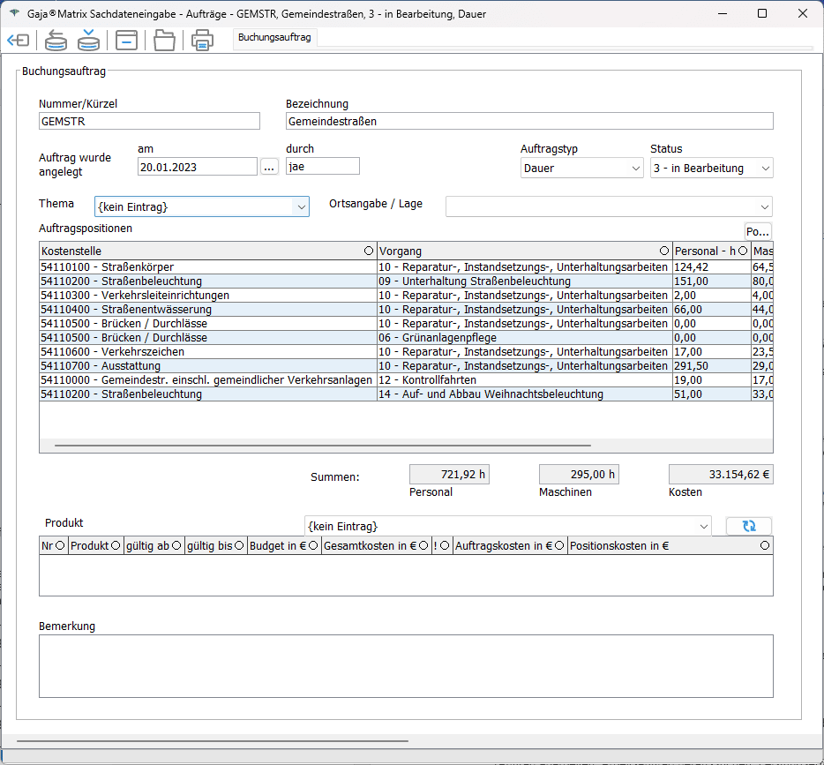
Task: Toggle the circle in Kostenstelle column header
Action: tap(368, 251)
